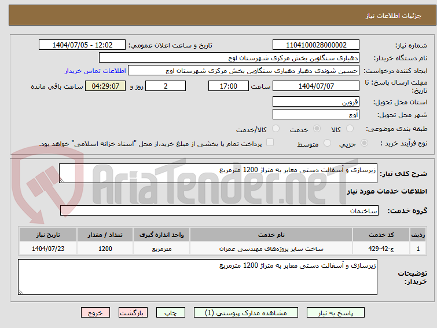Click the remaining time field 04:29:07
The height and width of the screenshot is (328, 437).
pyautogui.click(x=105, y=86)
